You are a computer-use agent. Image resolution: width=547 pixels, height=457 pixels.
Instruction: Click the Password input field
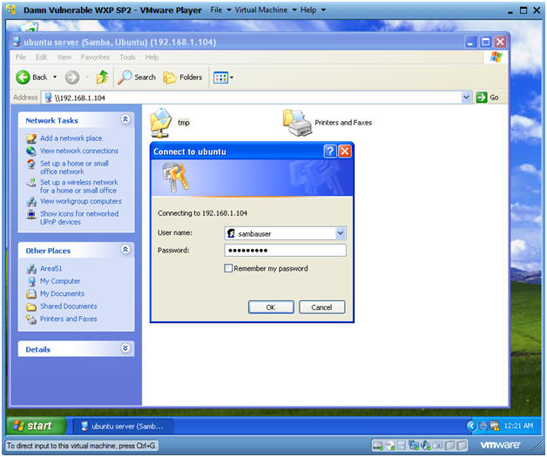click(x=285, y=251)
